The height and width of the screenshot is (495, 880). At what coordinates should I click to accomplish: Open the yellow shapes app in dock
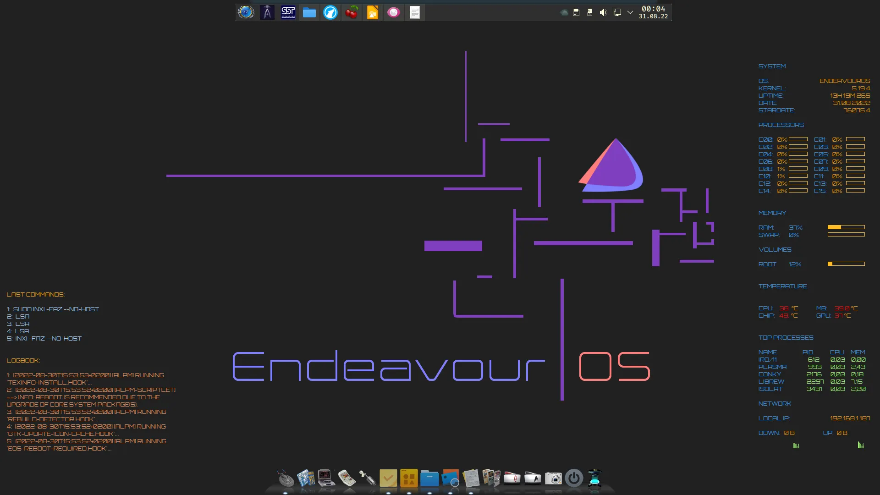coord(409,478)
